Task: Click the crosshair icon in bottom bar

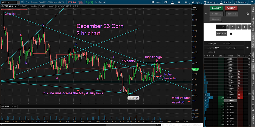Action: (x=167, y=125)
